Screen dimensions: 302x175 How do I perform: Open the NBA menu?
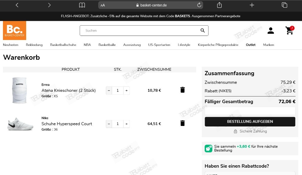87,45
